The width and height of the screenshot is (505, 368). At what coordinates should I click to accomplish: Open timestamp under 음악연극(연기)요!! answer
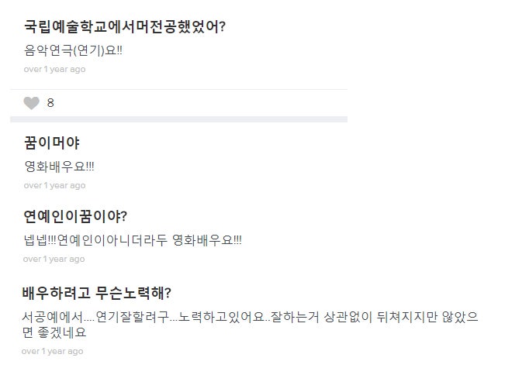point(54,69)
